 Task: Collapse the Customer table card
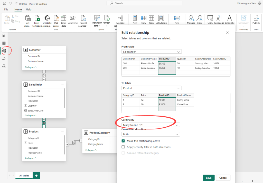[31, 67]
